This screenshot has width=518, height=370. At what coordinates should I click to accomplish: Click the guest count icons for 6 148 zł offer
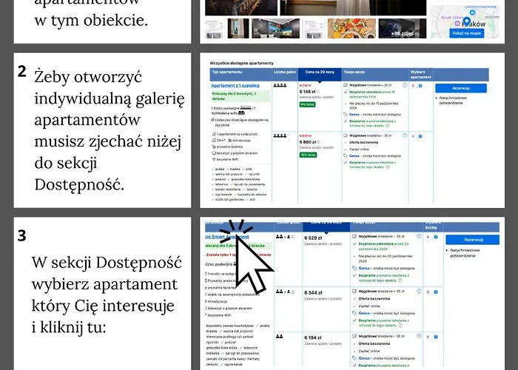(x=281, y=86)
